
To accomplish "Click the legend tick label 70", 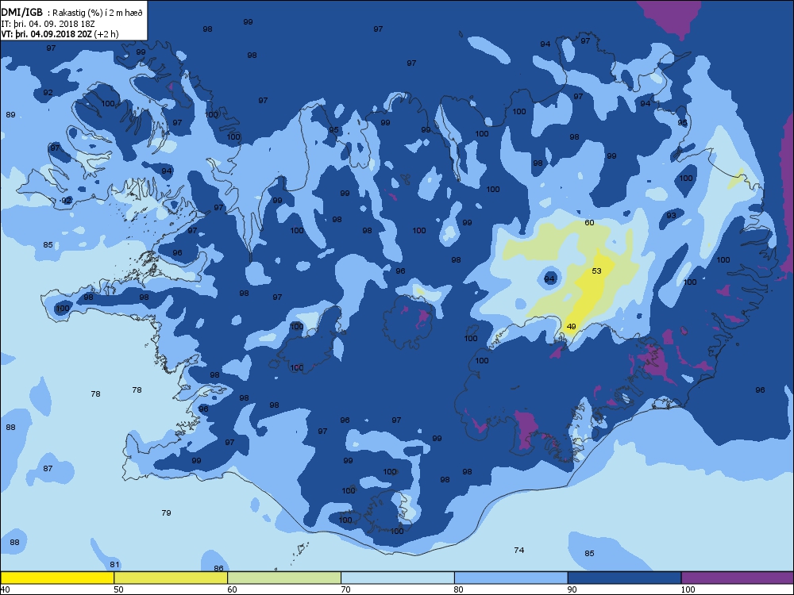I will [x=346, y=589].
